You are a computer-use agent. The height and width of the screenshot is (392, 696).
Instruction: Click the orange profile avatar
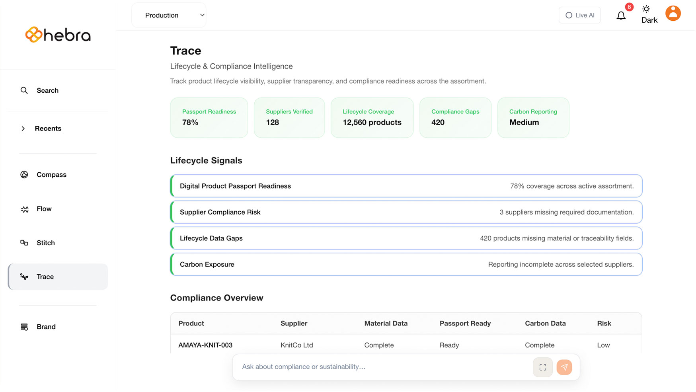[x=673, y=13]
